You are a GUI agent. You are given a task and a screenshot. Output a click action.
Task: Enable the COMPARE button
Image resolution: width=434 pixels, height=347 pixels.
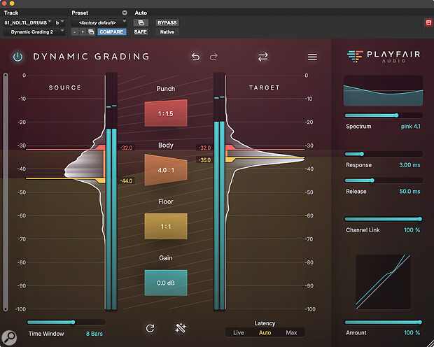(x=111, y=31)
